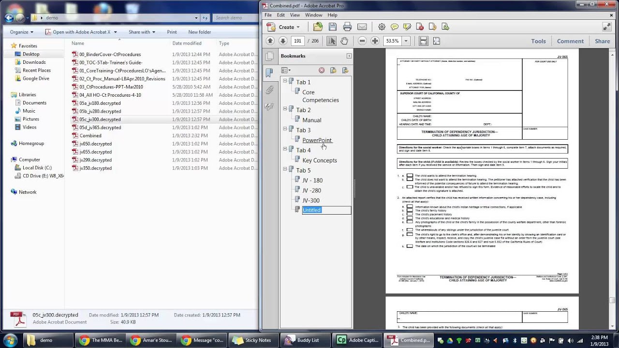This screenshot has height=348, width=619.
Task: Click the new bookmark icon
Action: (333, 71)
